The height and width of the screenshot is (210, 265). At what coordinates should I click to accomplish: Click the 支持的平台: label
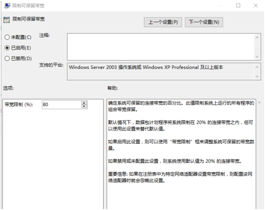51,65
